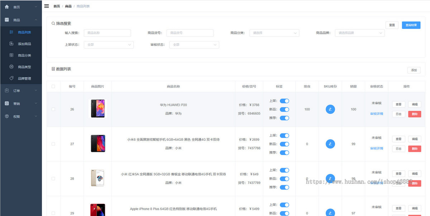Open 品牌管理 in sidebar
The width and height of the screenshot is (430, 216).
pos(21,78)
